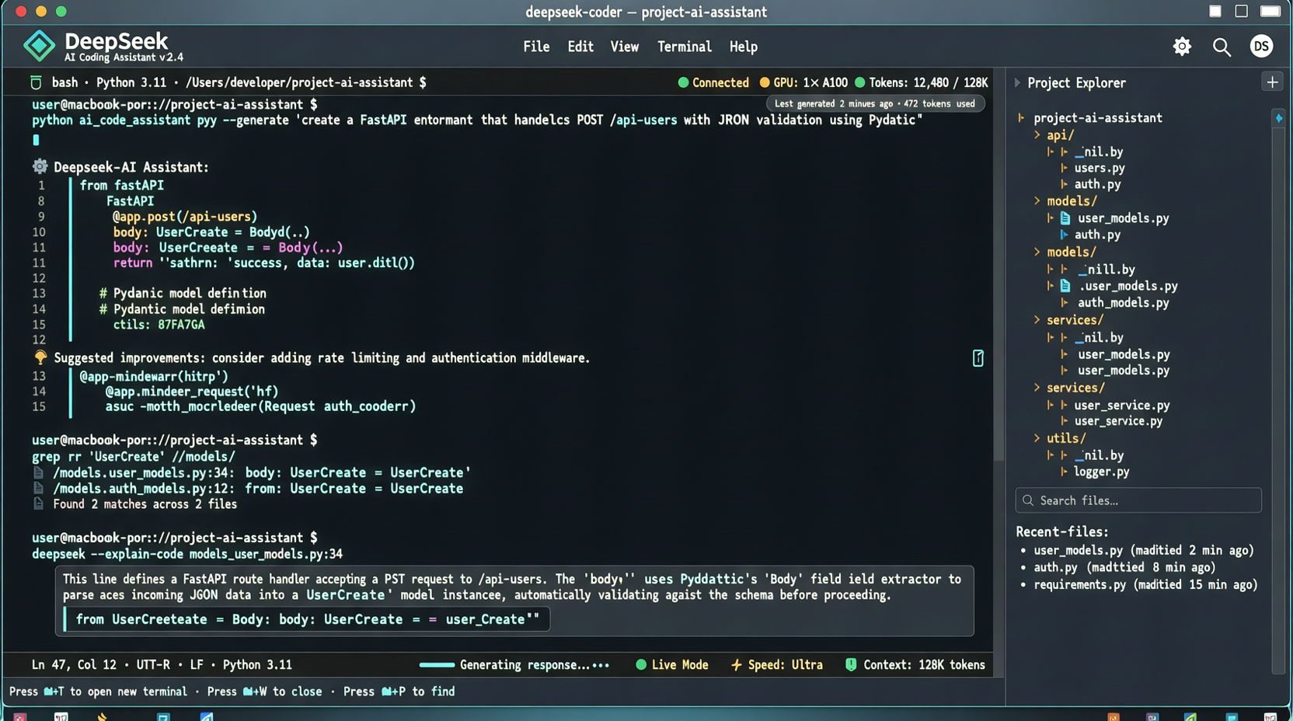
Task: Open recent file user_models.py modified 2 min ago
Action: (x=1144, y=551)
